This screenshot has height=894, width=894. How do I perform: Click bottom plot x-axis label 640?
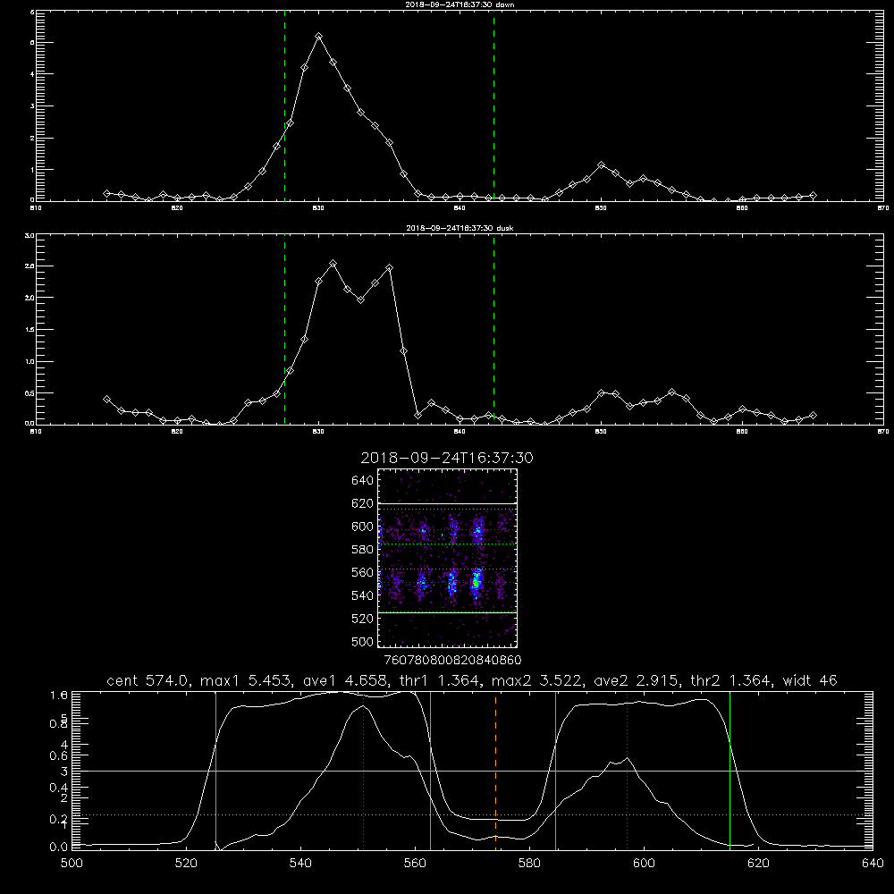(873, 864)
